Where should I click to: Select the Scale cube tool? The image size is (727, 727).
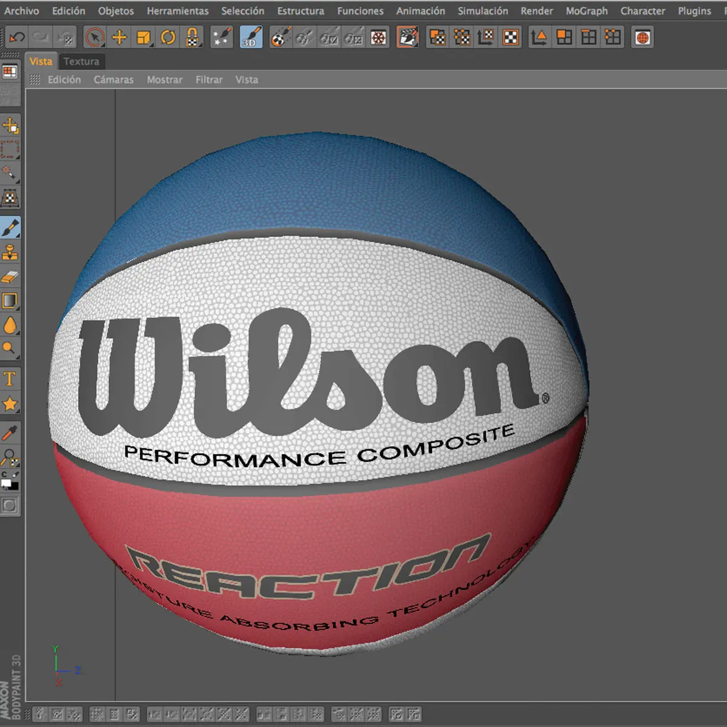point(144,38)
